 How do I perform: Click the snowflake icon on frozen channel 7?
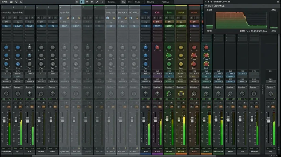pyautogui.click(x=73, y=18)
